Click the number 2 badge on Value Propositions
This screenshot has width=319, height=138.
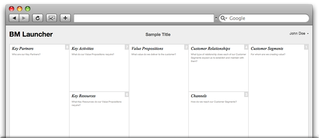click(x=186, y=47)
